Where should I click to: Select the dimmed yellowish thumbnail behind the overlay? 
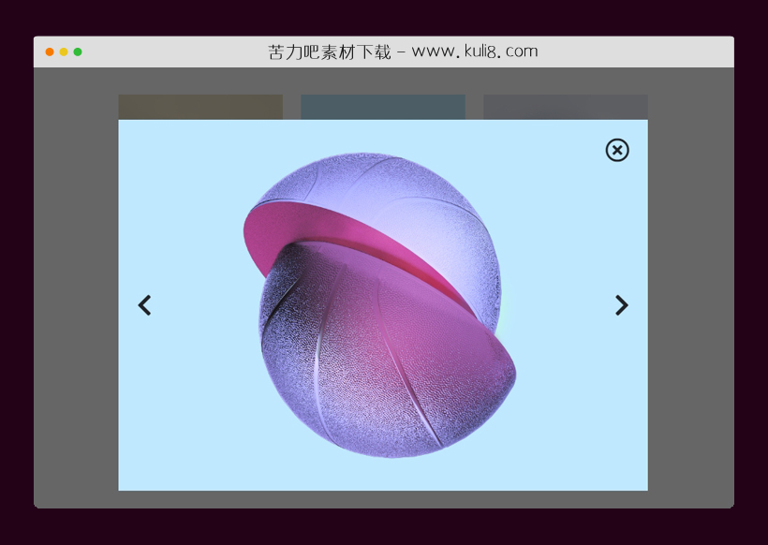[199, 106]
